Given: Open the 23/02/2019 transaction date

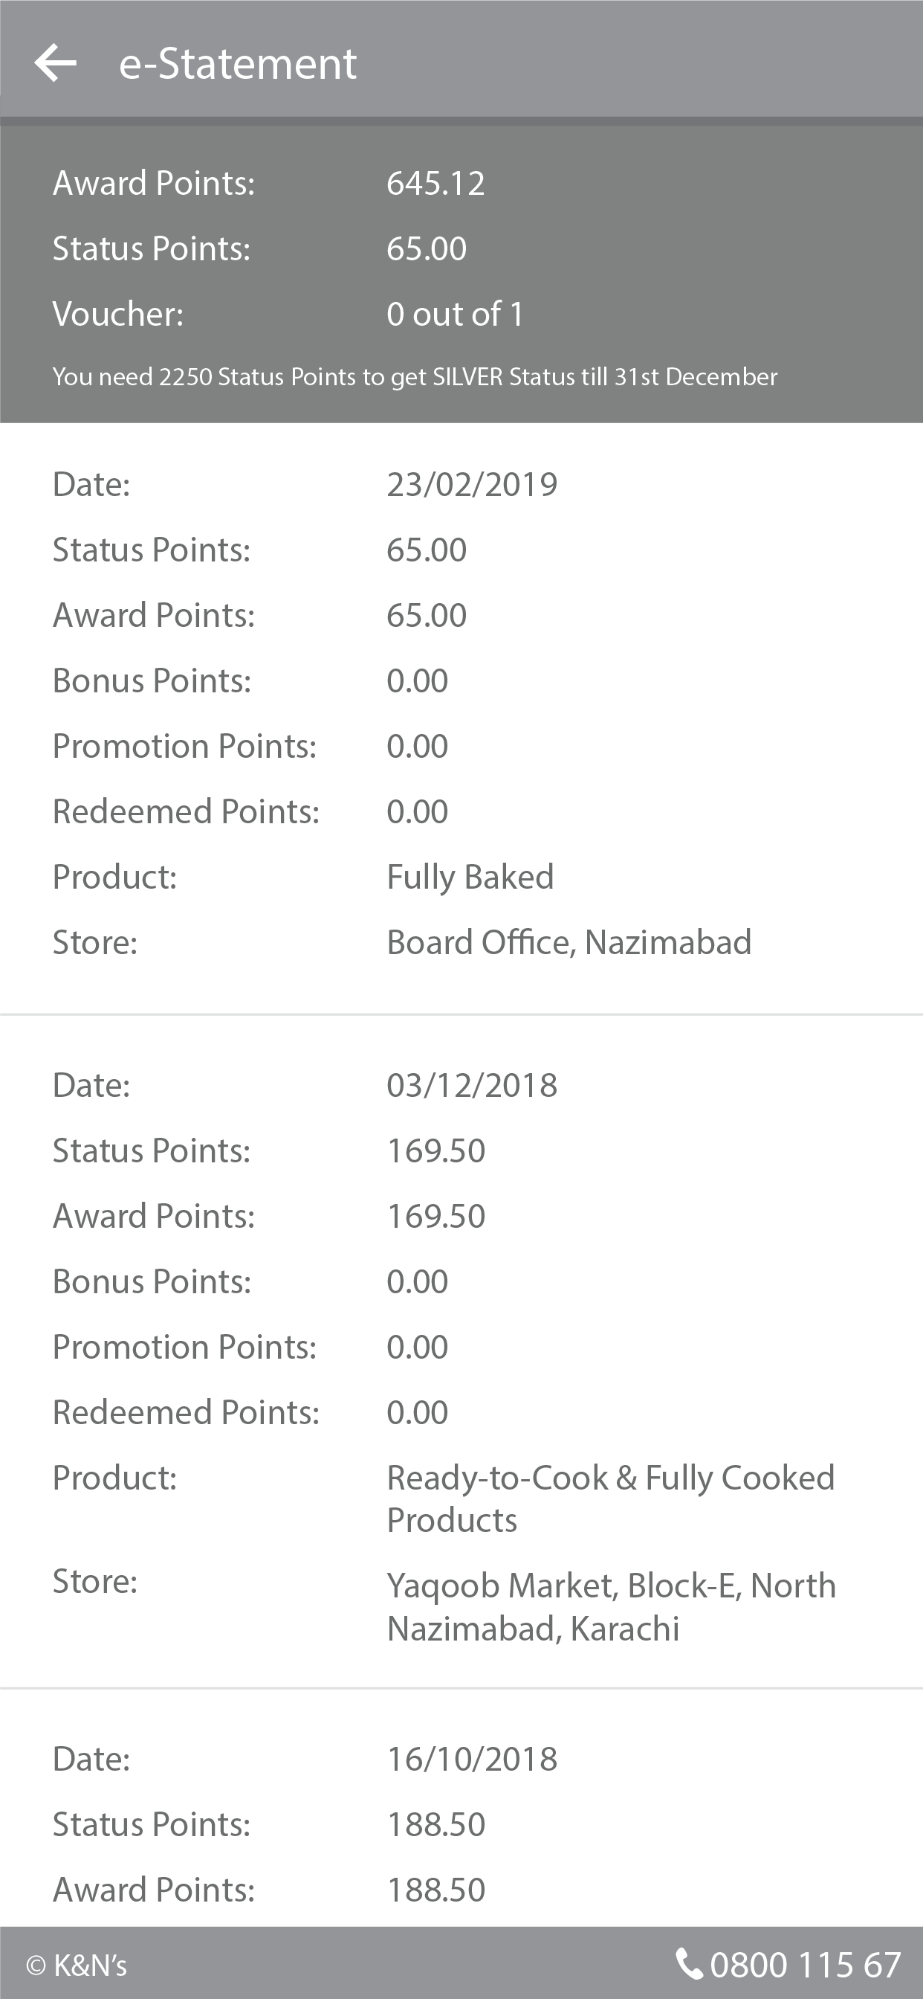Looking at the screenshot, I should pyautogui.click(x=472, y=485).
